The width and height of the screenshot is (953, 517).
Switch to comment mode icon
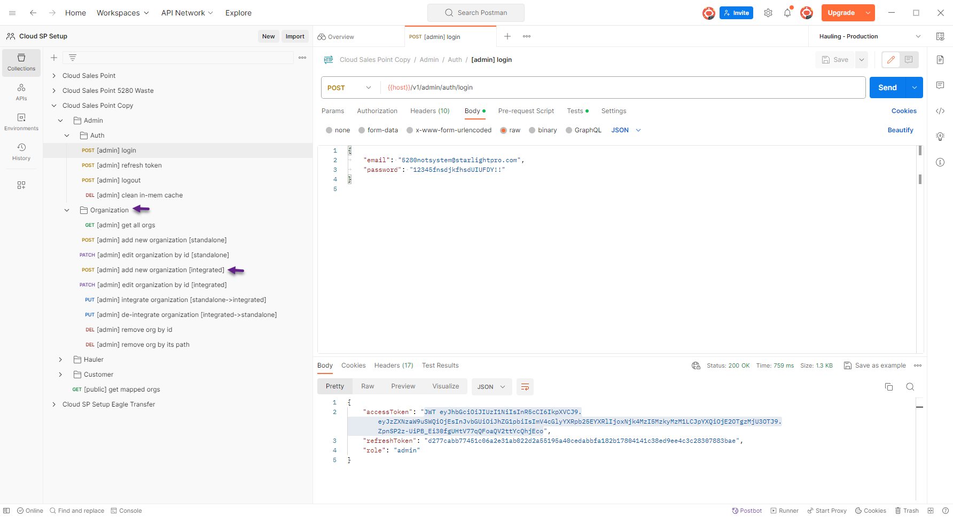(909, 60)
